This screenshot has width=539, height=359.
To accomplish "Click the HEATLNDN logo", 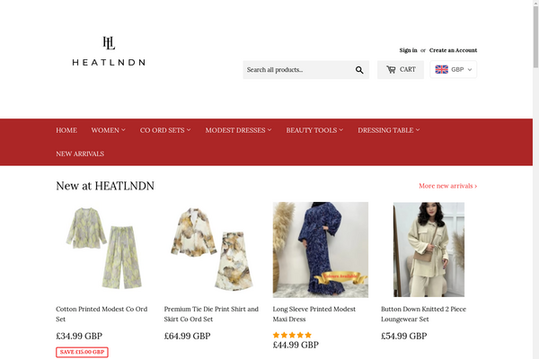I will coord(109,51).
